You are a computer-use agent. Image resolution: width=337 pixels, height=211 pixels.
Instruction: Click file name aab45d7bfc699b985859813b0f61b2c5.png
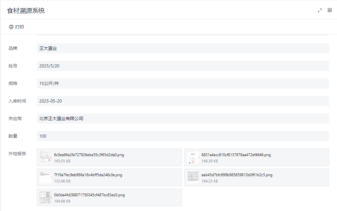click(x=237, y=175)
